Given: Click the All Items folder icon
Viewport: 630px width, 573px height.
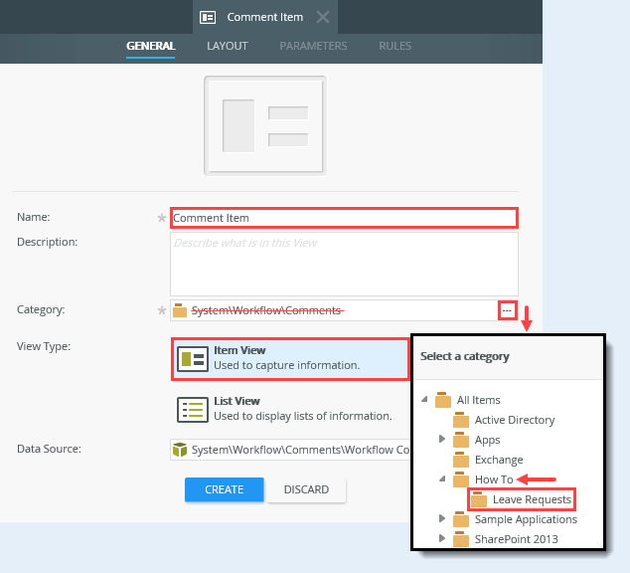Looking at the screenshot, I should [x=443, y=400].
